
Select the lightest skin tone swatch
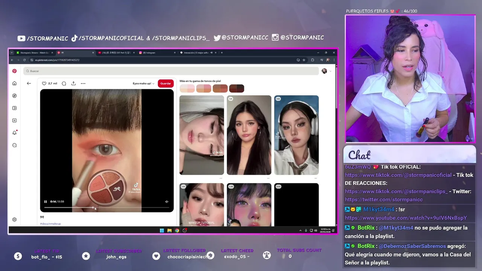(187, 88)
